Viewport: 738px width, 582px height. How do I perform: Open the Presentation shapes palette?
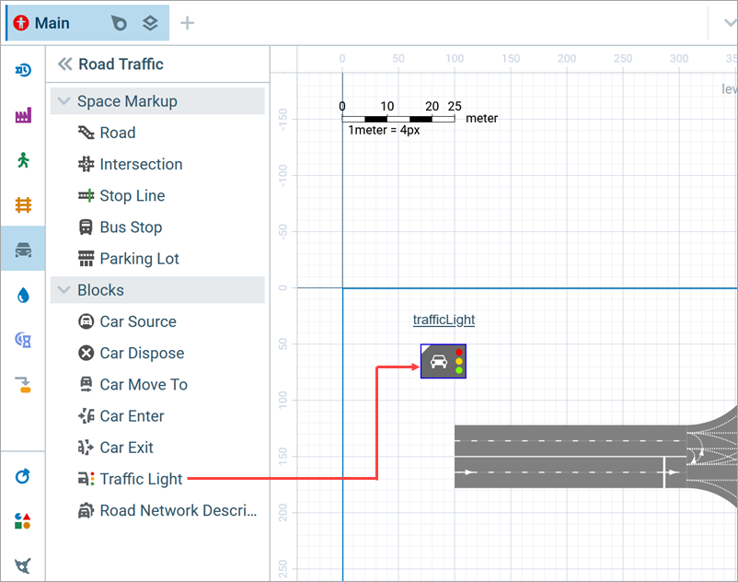(x=23, y=521)
